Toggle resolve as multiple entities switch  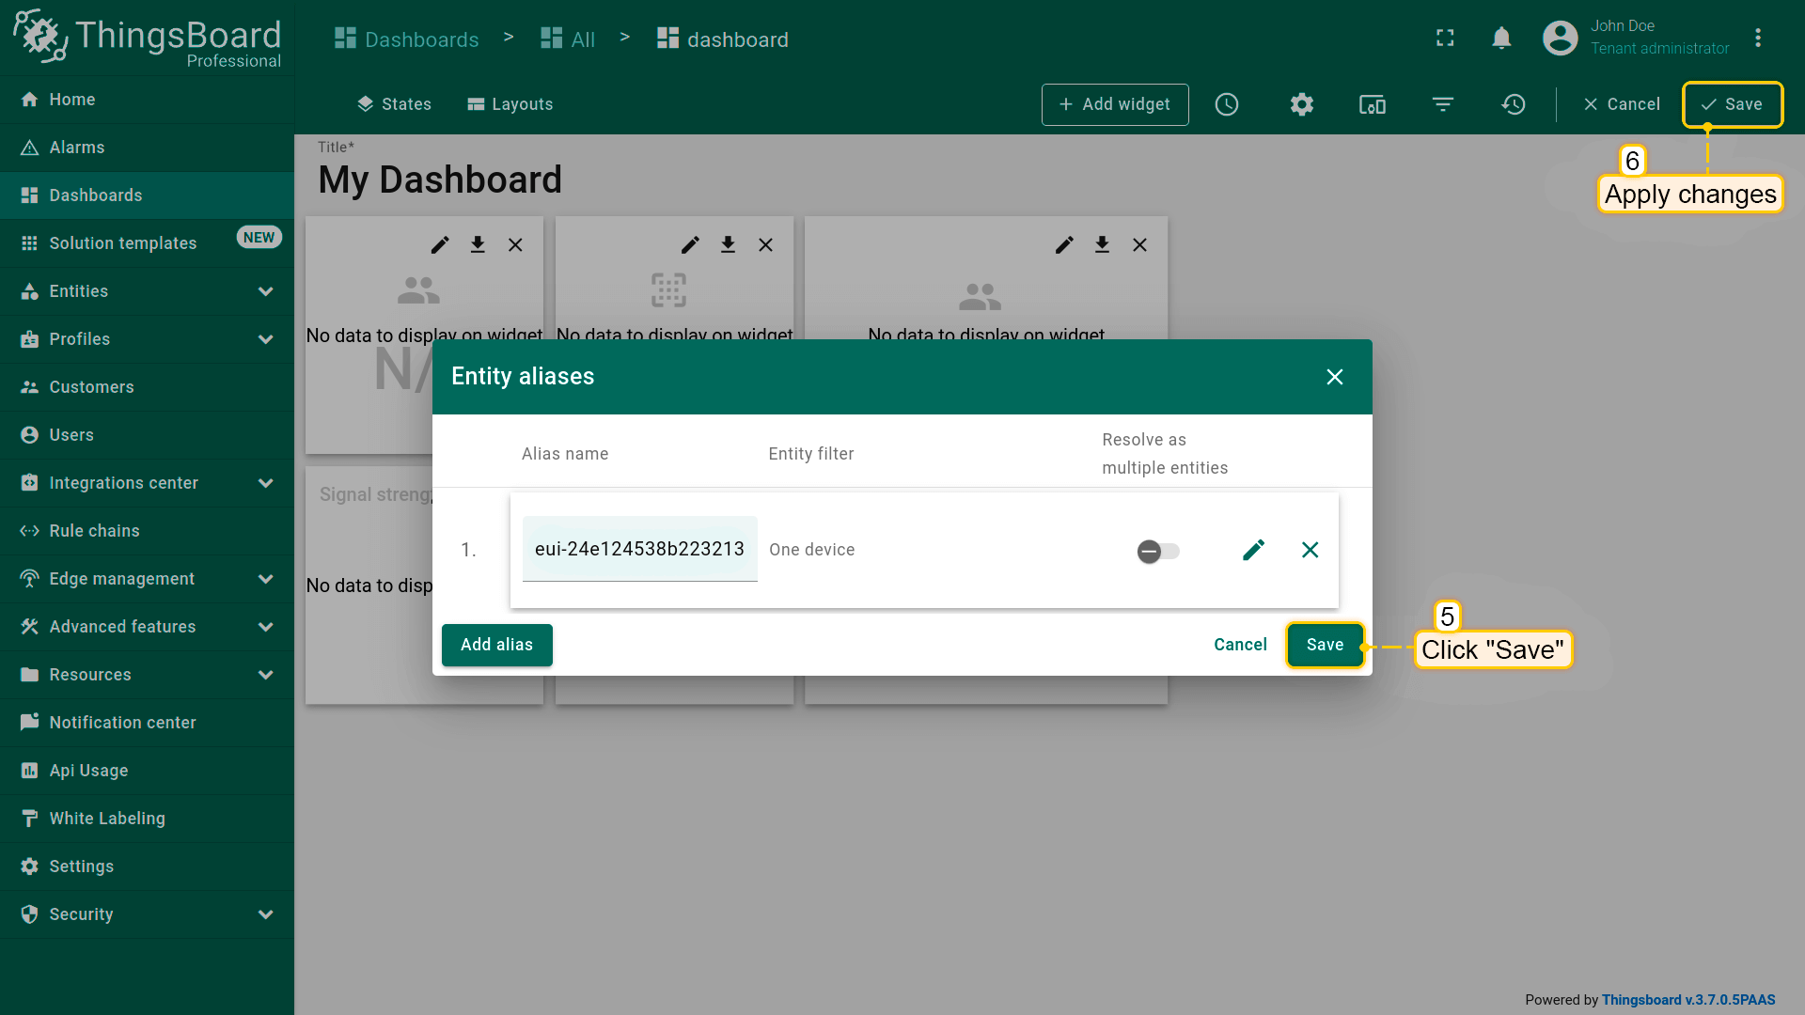(x=1157, y=552)
